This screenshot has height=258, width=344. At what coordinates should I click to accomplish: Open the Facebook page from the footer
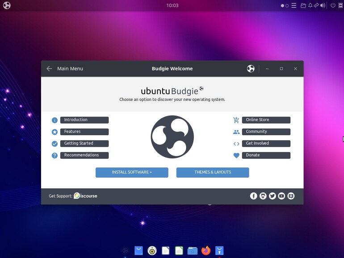(253, 196)
